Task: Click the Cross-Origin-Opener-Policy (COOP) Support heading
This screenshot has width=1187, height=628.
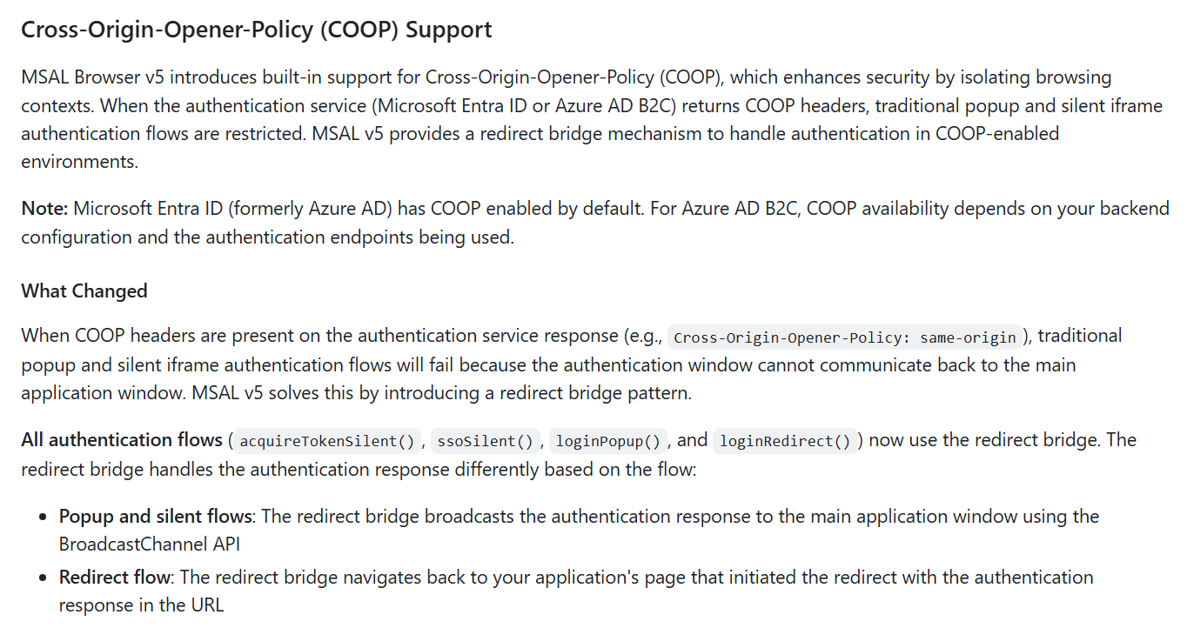Action: coord(257,30)
